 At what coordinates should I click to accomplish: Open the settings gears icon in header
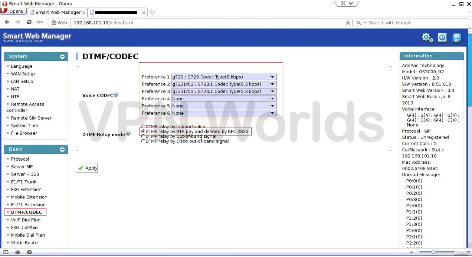pos(427,37)
